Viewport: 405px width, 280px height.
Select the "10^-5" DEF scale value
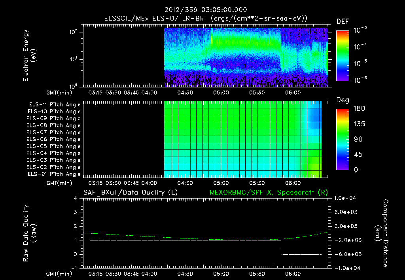pos(360,63)
